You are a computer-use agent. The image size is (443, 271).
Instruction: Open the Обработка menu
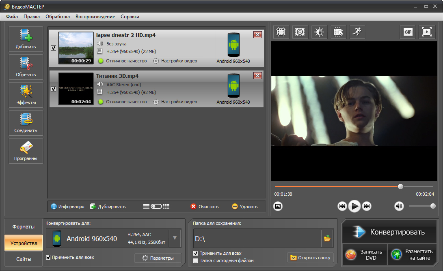tap(58, 17)
